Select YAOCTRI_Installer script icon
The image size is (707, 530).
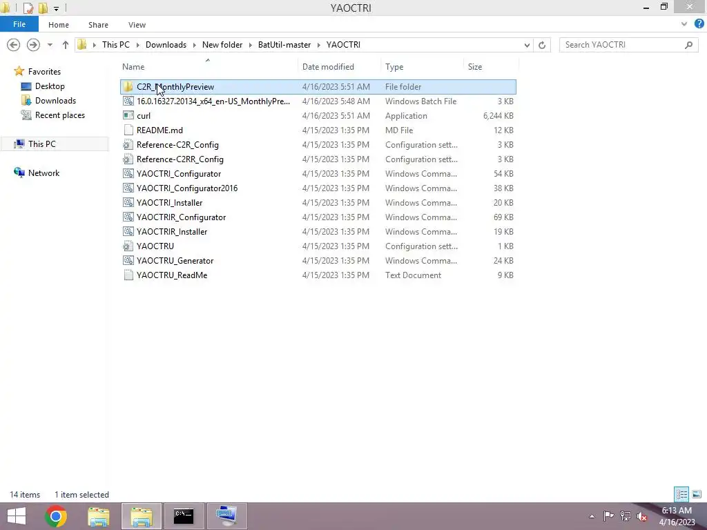(128, 202)
